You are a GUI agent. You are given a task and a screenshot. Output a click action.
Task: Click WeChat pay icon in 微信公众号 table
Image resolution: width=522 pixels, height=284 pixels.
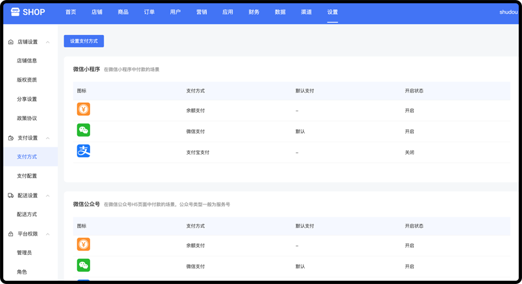(x=84, y=265)
